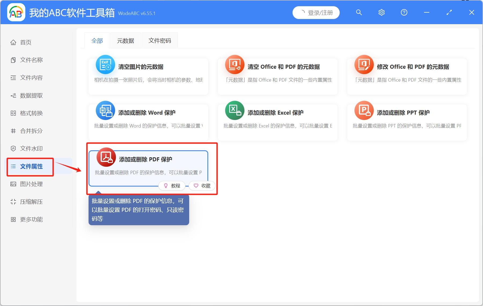
Task: Click the 清空 Office 和 PDF 的元数据 brush icon
Action: coord(235,64)
